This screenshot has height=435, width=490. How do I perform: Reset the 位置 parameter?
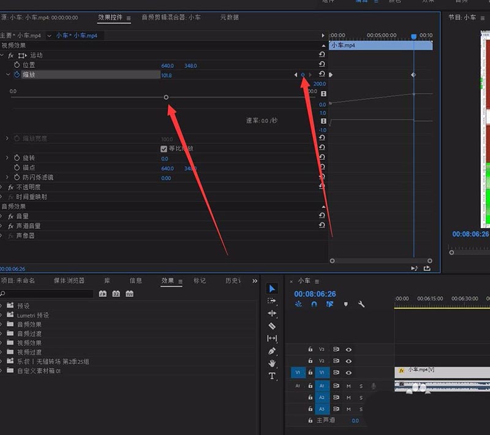point(322,64)
